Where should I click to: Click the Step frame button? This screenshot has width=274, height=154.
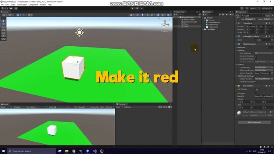(x=142, y=8)
